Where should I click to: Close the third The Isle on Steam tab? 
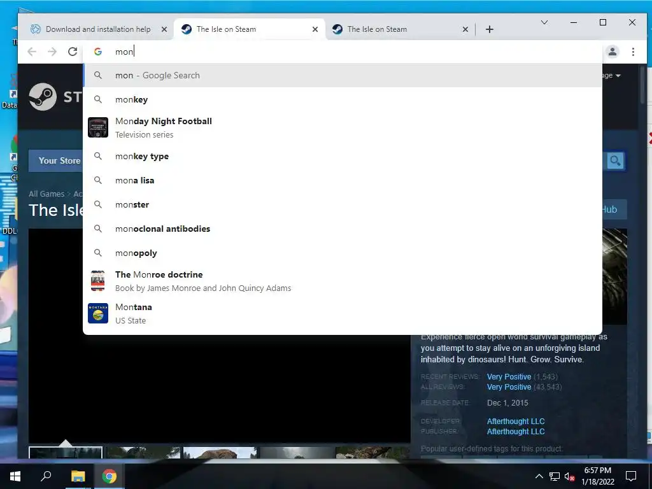(x=465, y=29)
